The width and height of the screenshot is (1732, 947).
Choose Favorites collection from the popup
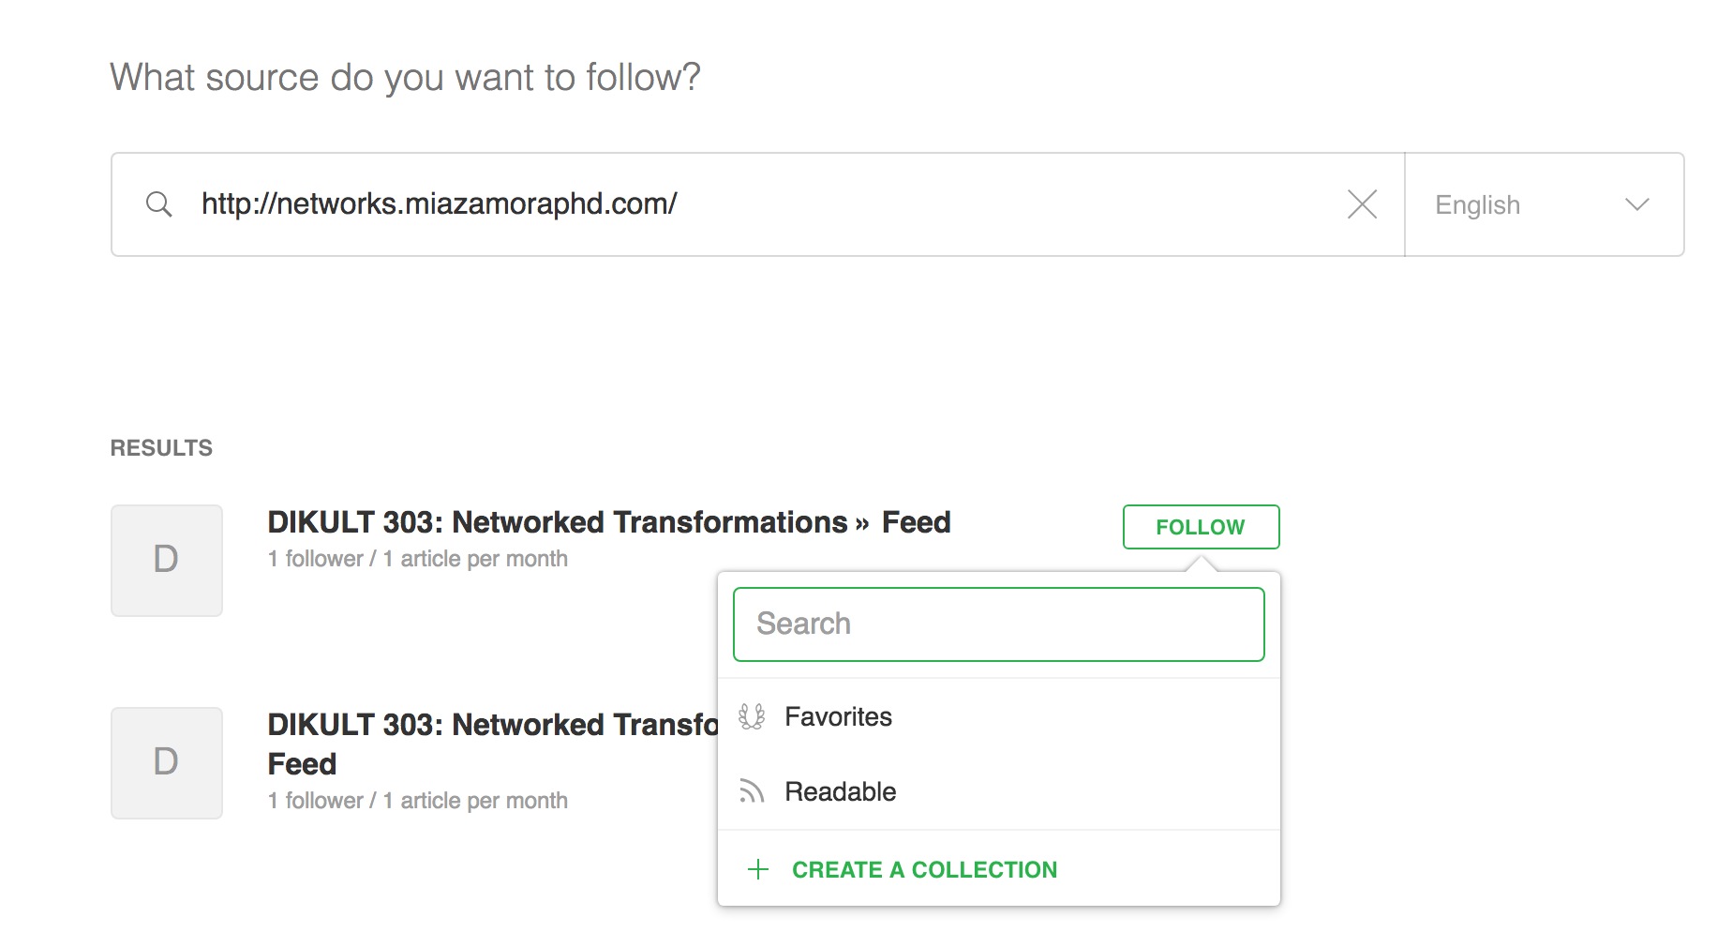click(838, 717)
